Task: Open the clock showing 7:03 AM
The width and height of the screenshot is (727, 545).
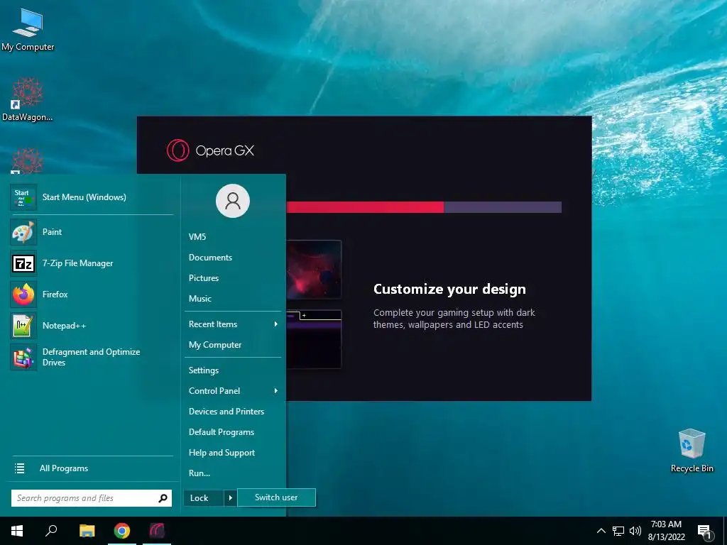Action: click(x=666, y=531)
